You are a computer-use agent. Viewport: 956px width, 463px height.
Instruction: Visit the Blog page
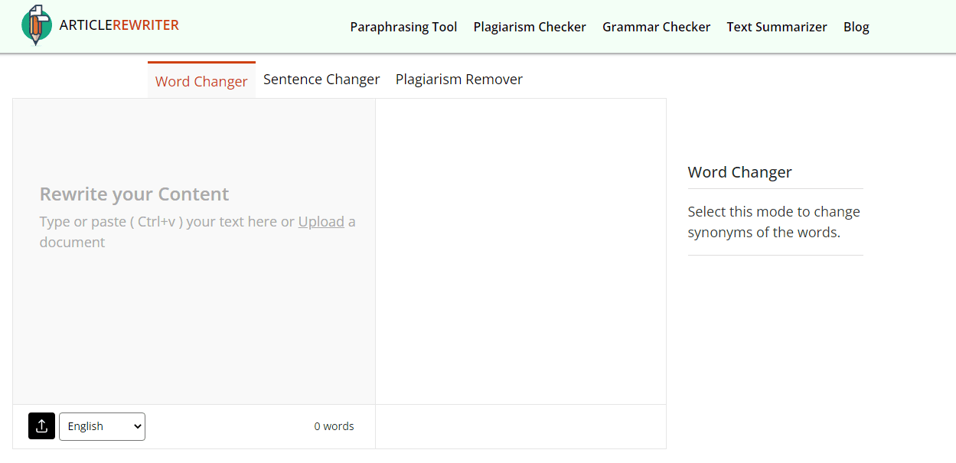[x=856, y=27]
